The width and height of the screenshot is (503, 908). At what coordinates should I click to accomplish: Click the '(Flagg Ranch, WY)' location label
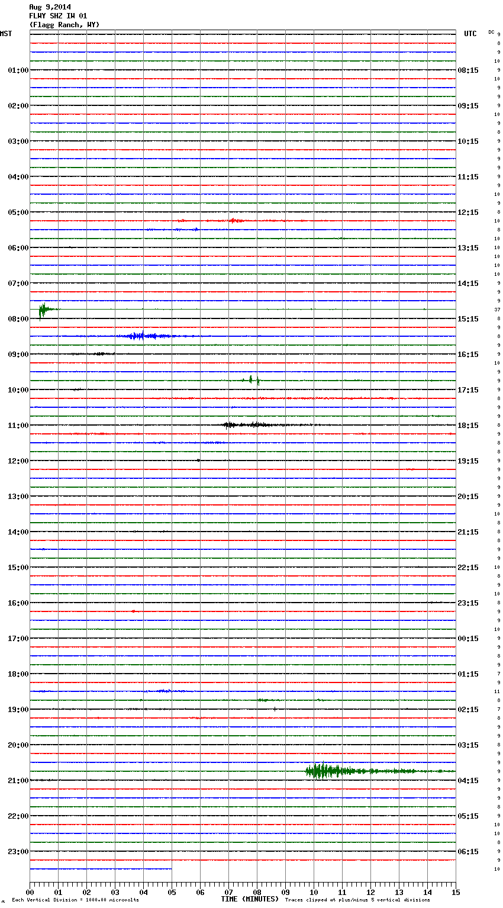tap(65, 25)
